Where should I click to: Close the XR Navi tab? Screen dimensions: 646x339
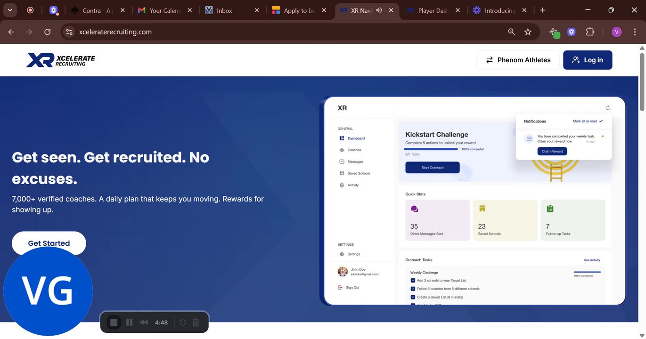[391, 10]
